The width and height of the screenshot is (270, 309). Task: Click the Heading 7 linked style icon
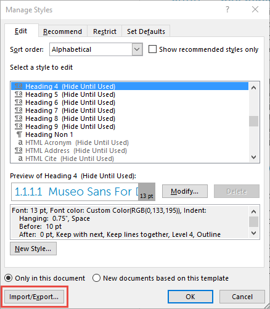click(x=18, y=110)
